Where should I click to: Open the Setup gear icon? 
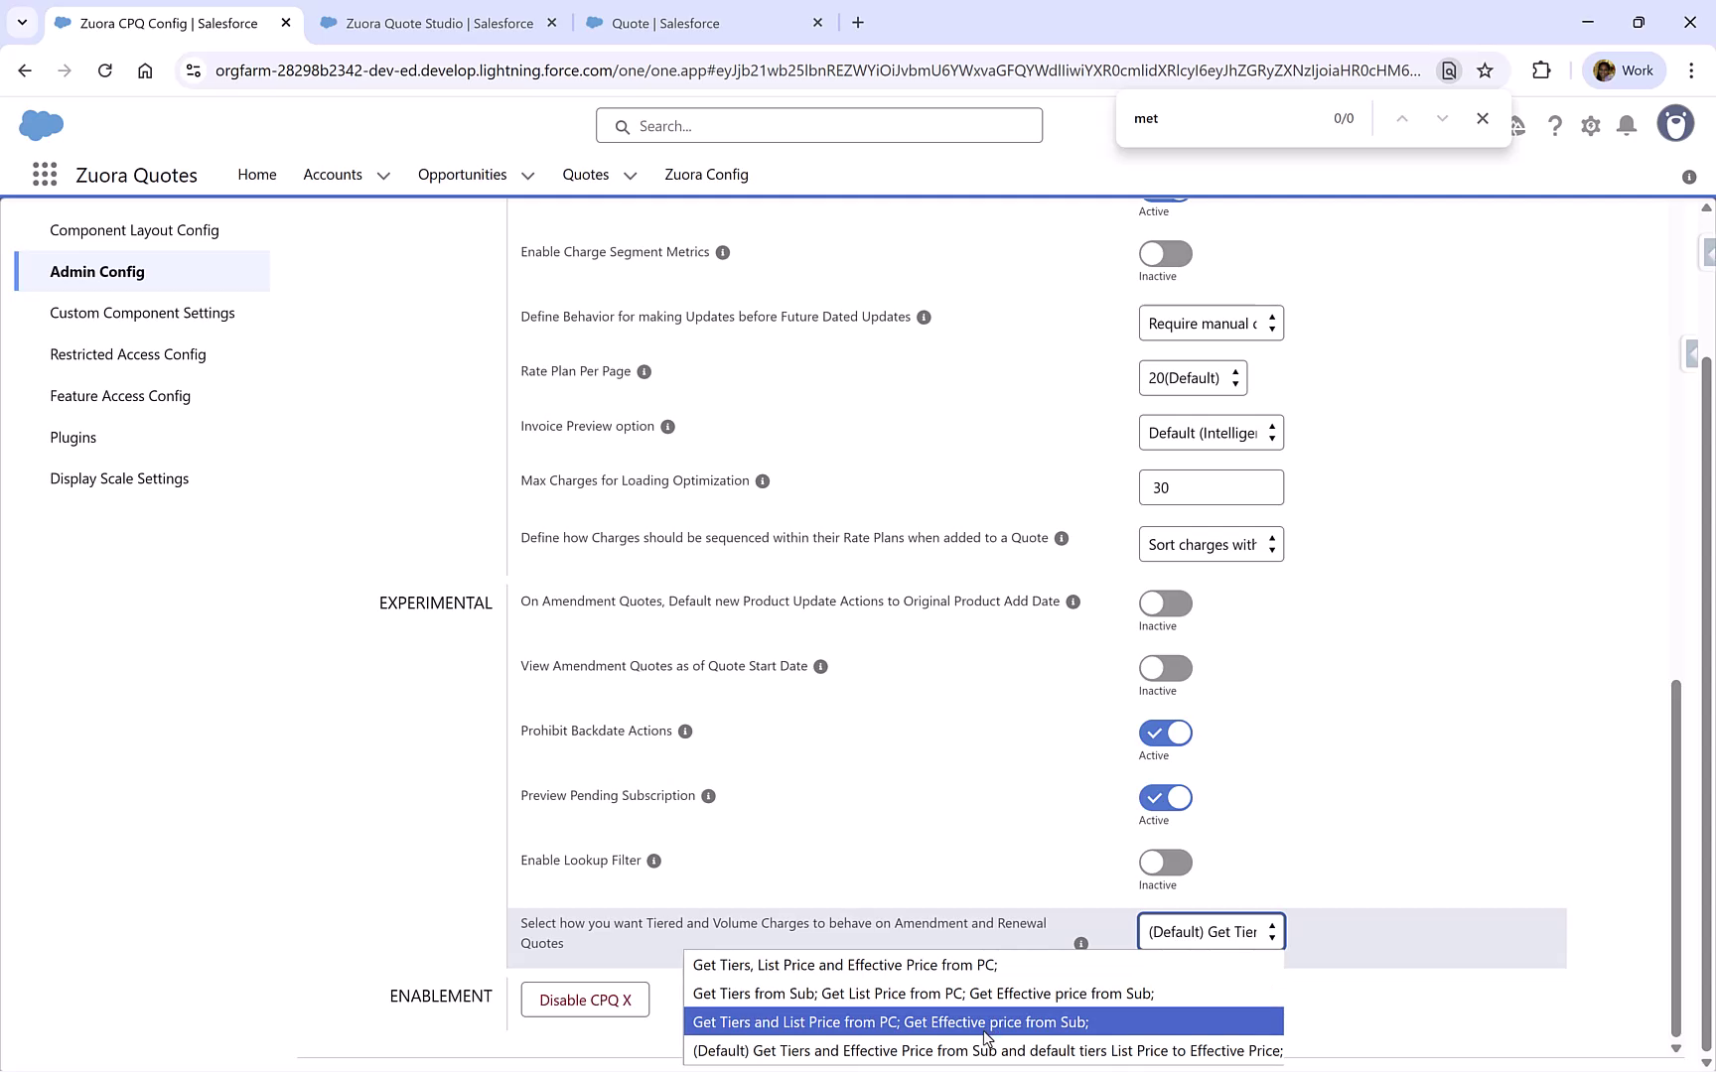1590,125
